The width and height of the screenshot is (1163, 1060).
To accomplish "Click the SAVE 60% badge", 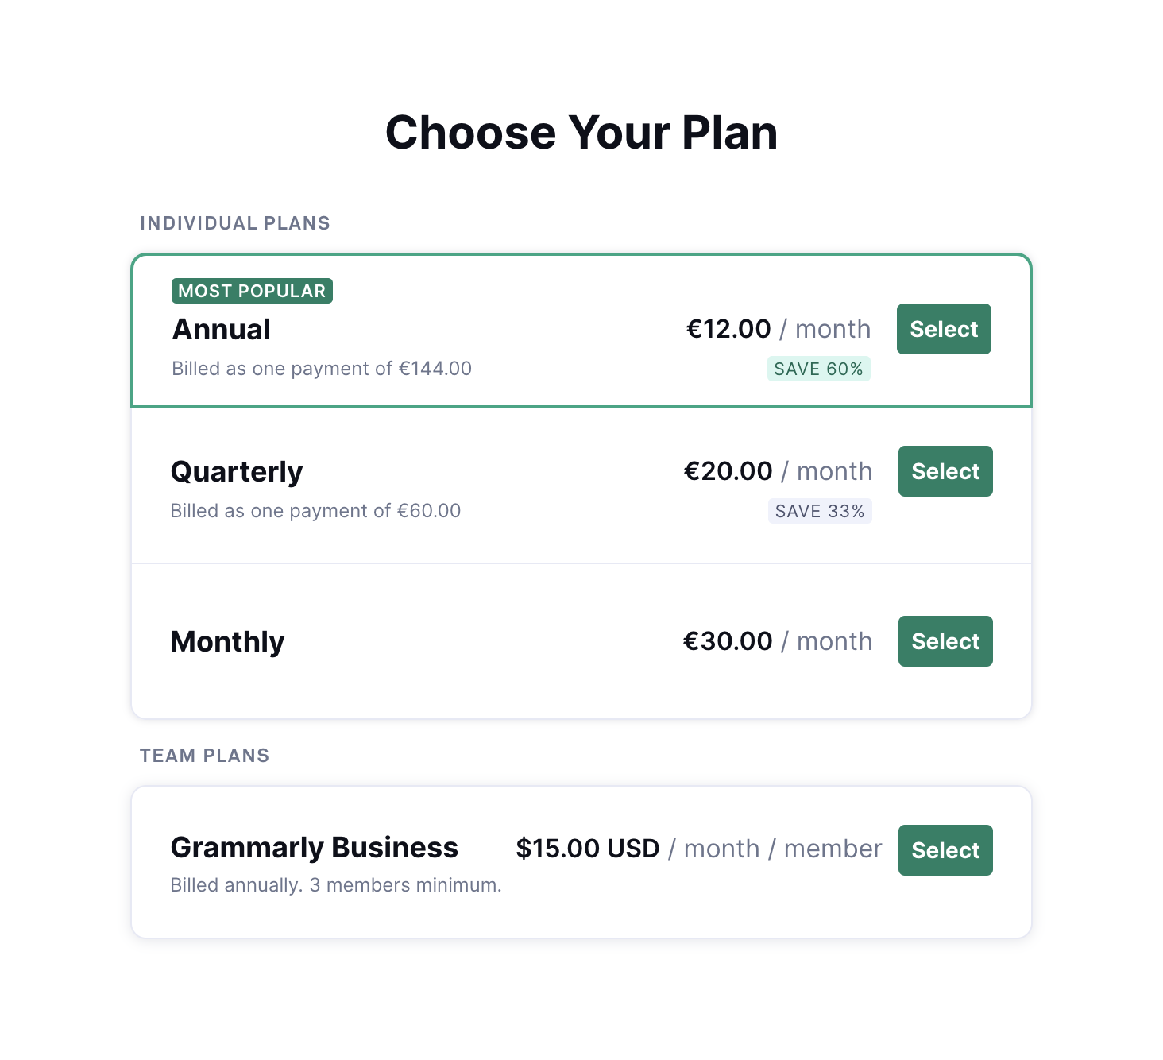I will point(818,369).
